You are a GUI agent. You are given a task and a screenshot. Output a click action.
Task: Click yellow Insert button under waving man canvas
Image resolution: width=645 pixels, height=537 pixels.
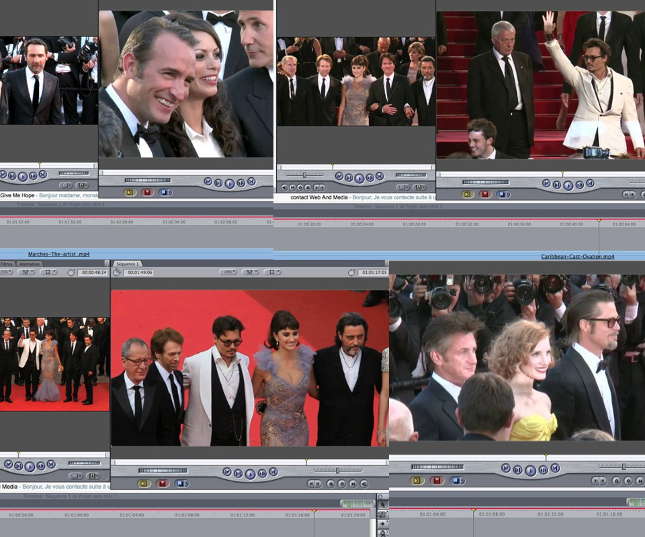(468, 195)
